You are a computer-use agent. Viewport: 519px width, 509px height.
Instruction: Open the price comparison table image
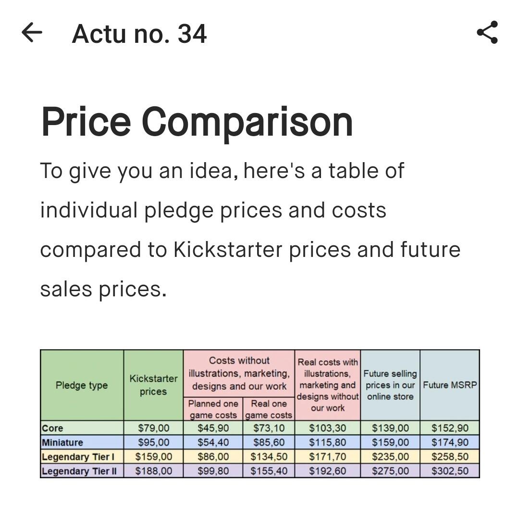pyautogui.click(x=260, y=414)
